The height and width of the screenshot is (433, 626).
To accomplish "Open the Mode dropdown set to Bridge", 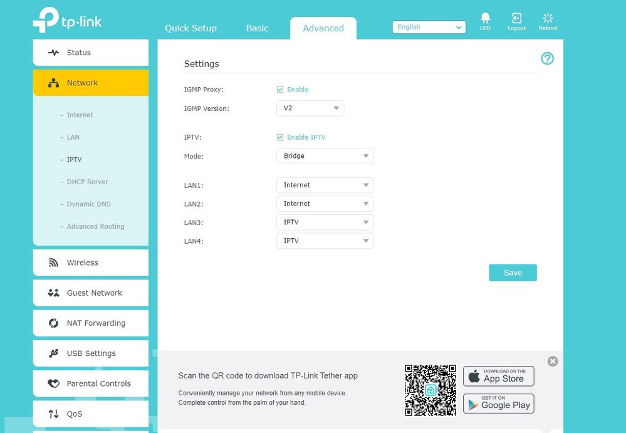I will 325,156.
